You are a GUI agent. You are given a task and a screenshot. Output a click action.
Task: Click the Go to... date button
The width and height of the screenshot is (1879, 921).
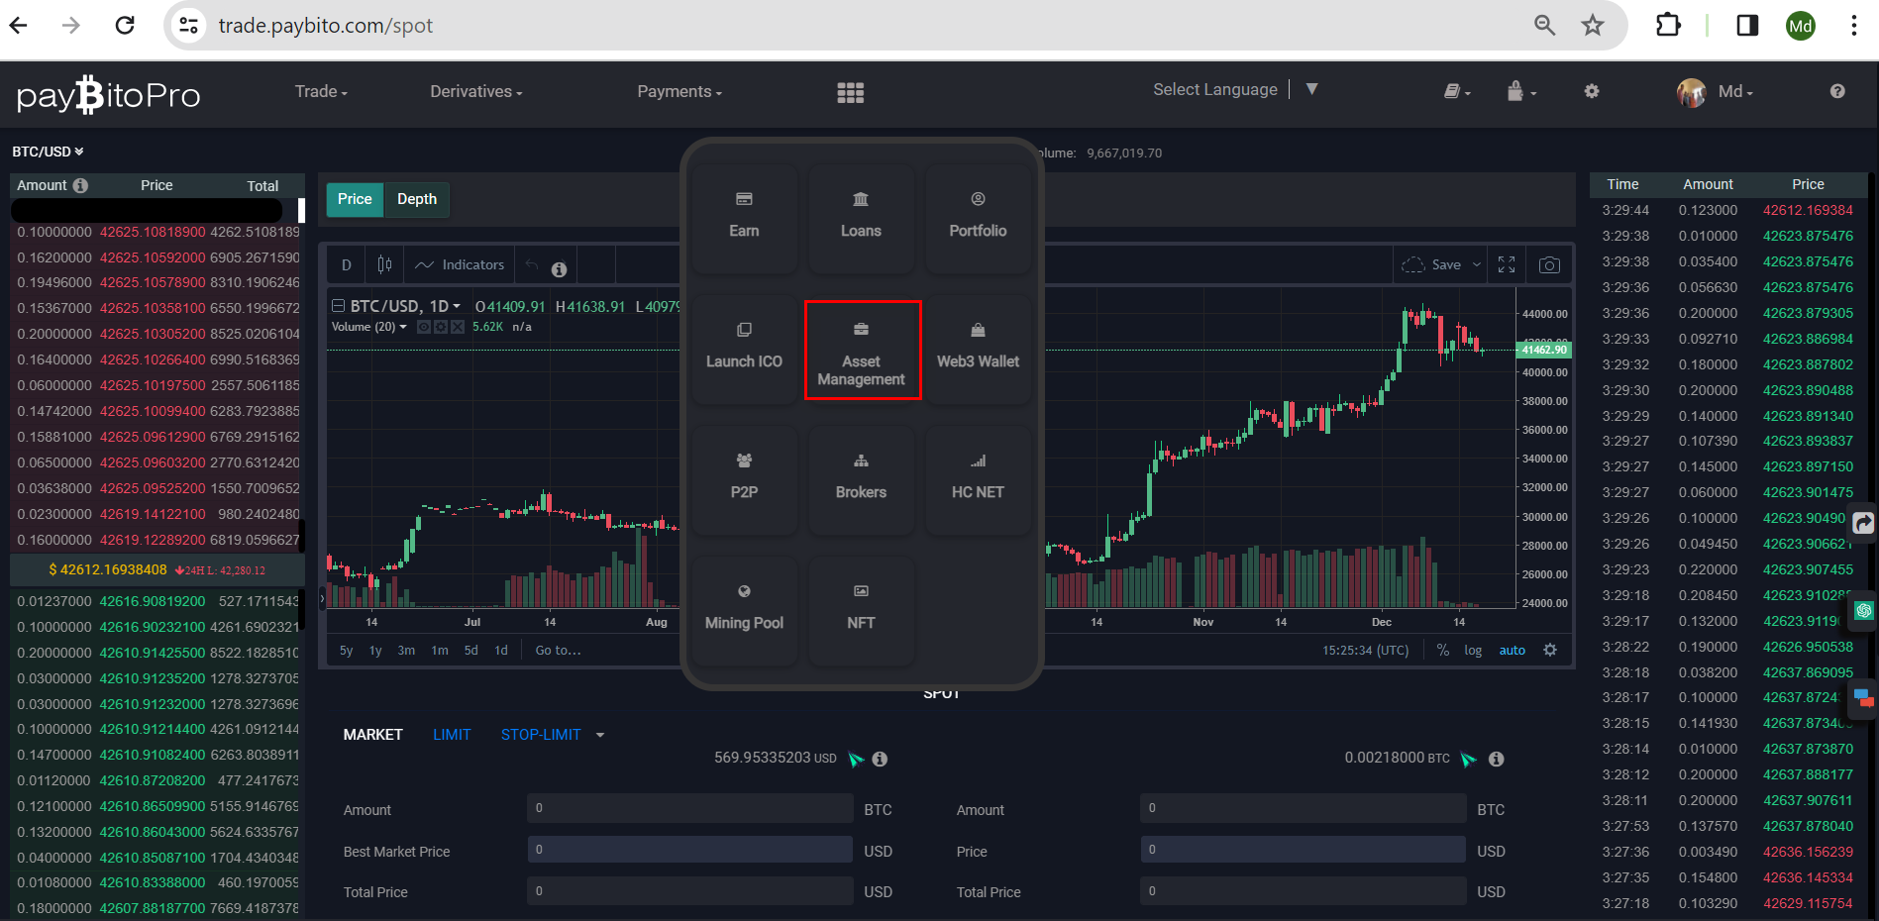click(558, 650)
